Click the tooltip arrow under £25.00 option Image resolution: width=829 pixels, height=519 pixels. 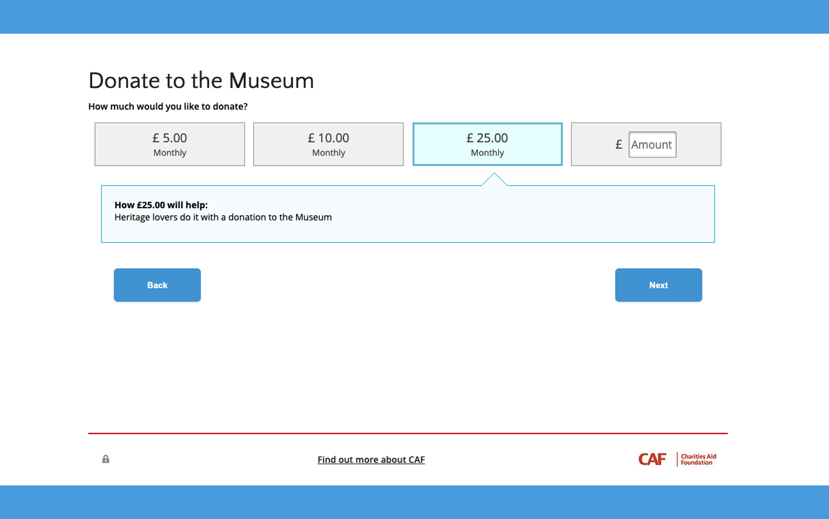(494, 179)
